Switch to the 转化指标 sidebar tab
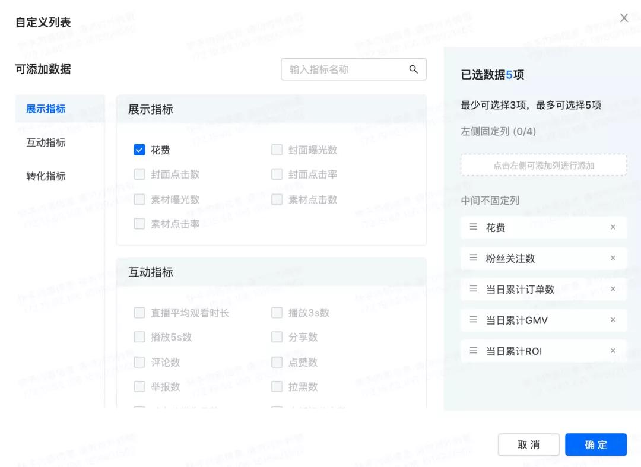 click(46, 176)
